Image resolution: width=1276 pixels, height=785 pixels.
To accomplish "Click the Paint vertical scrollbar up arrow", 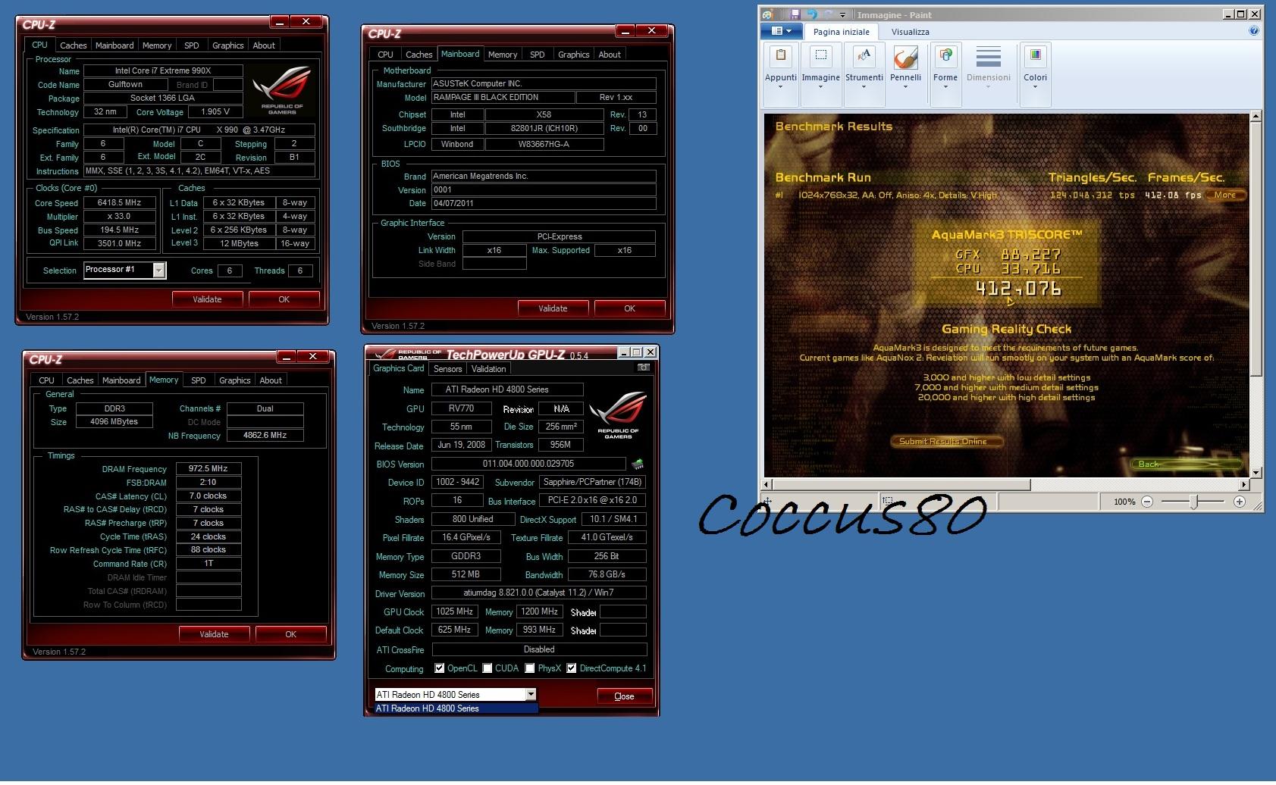I will [1256, 117].
